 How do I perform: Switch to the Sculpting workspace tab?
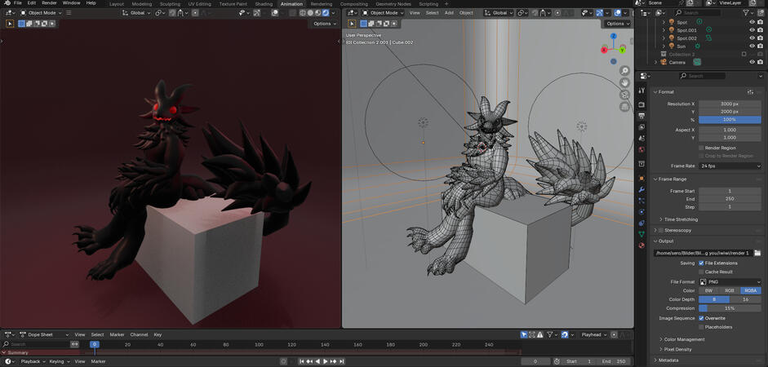click(x=170, y=3)
